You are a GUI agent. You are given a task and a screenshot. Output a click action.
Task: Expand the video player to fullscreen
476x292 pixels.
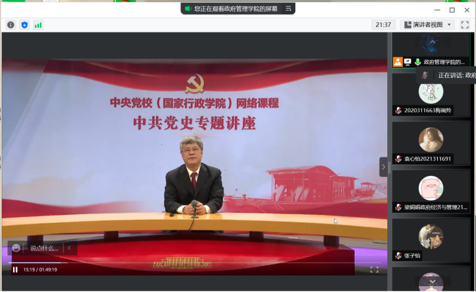pyautogui.click(x=374, y=270)
